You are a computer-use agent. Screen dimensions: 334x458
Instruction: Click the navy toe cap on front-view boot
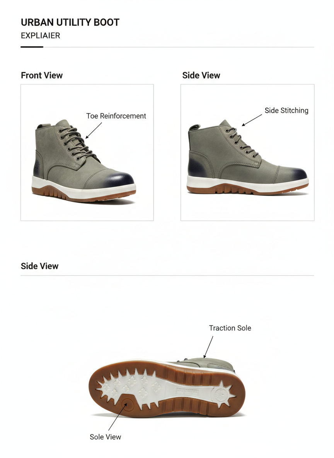coord(123,178)
